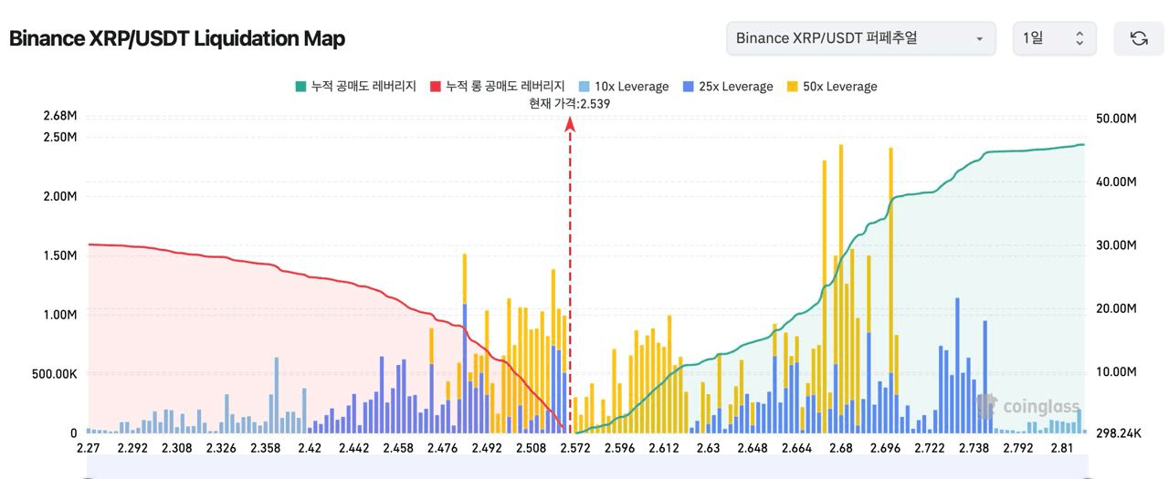Screen dimensions: 1169x479
Task: Toggle the 누적 공매도 레버리지 legend series
Action: 355,87
